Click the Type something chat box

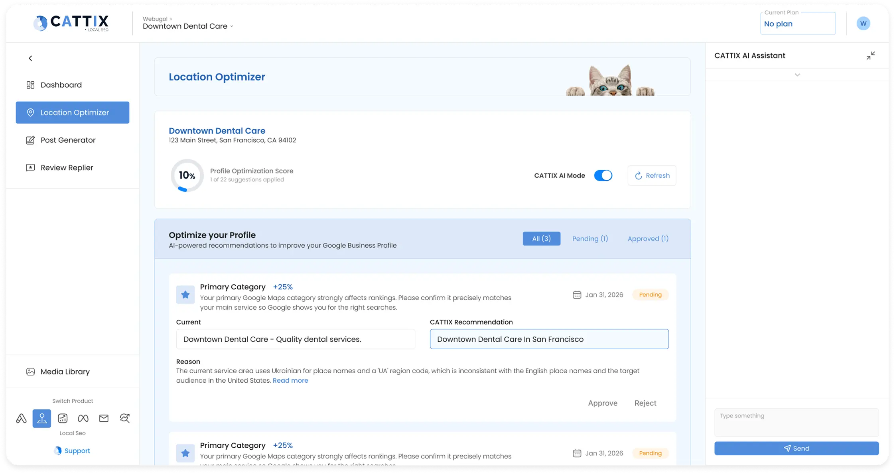[x=796, y=422]
